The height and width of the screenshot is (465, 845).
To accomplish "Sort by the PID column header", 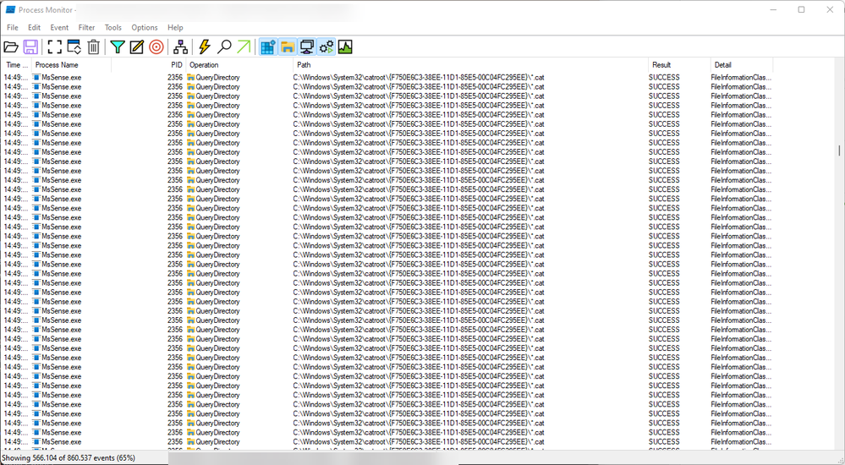I will (149, 64).
